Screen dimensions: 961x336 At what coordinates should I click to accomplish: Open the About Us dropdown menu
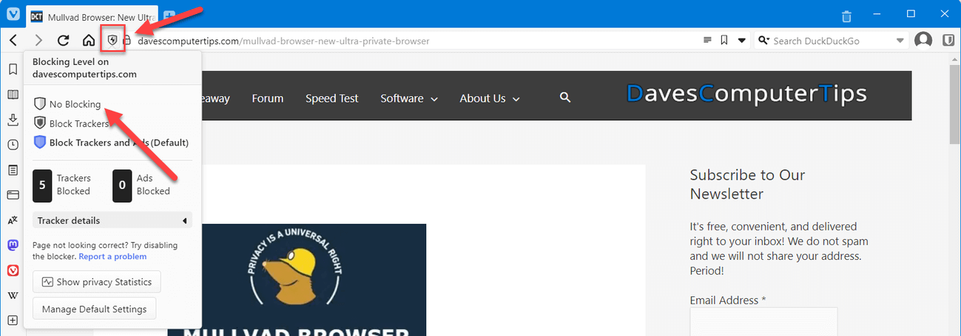tap(490, 98)
